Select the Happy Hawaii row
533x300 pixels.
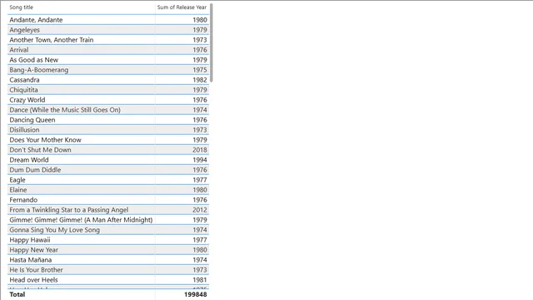108,240
